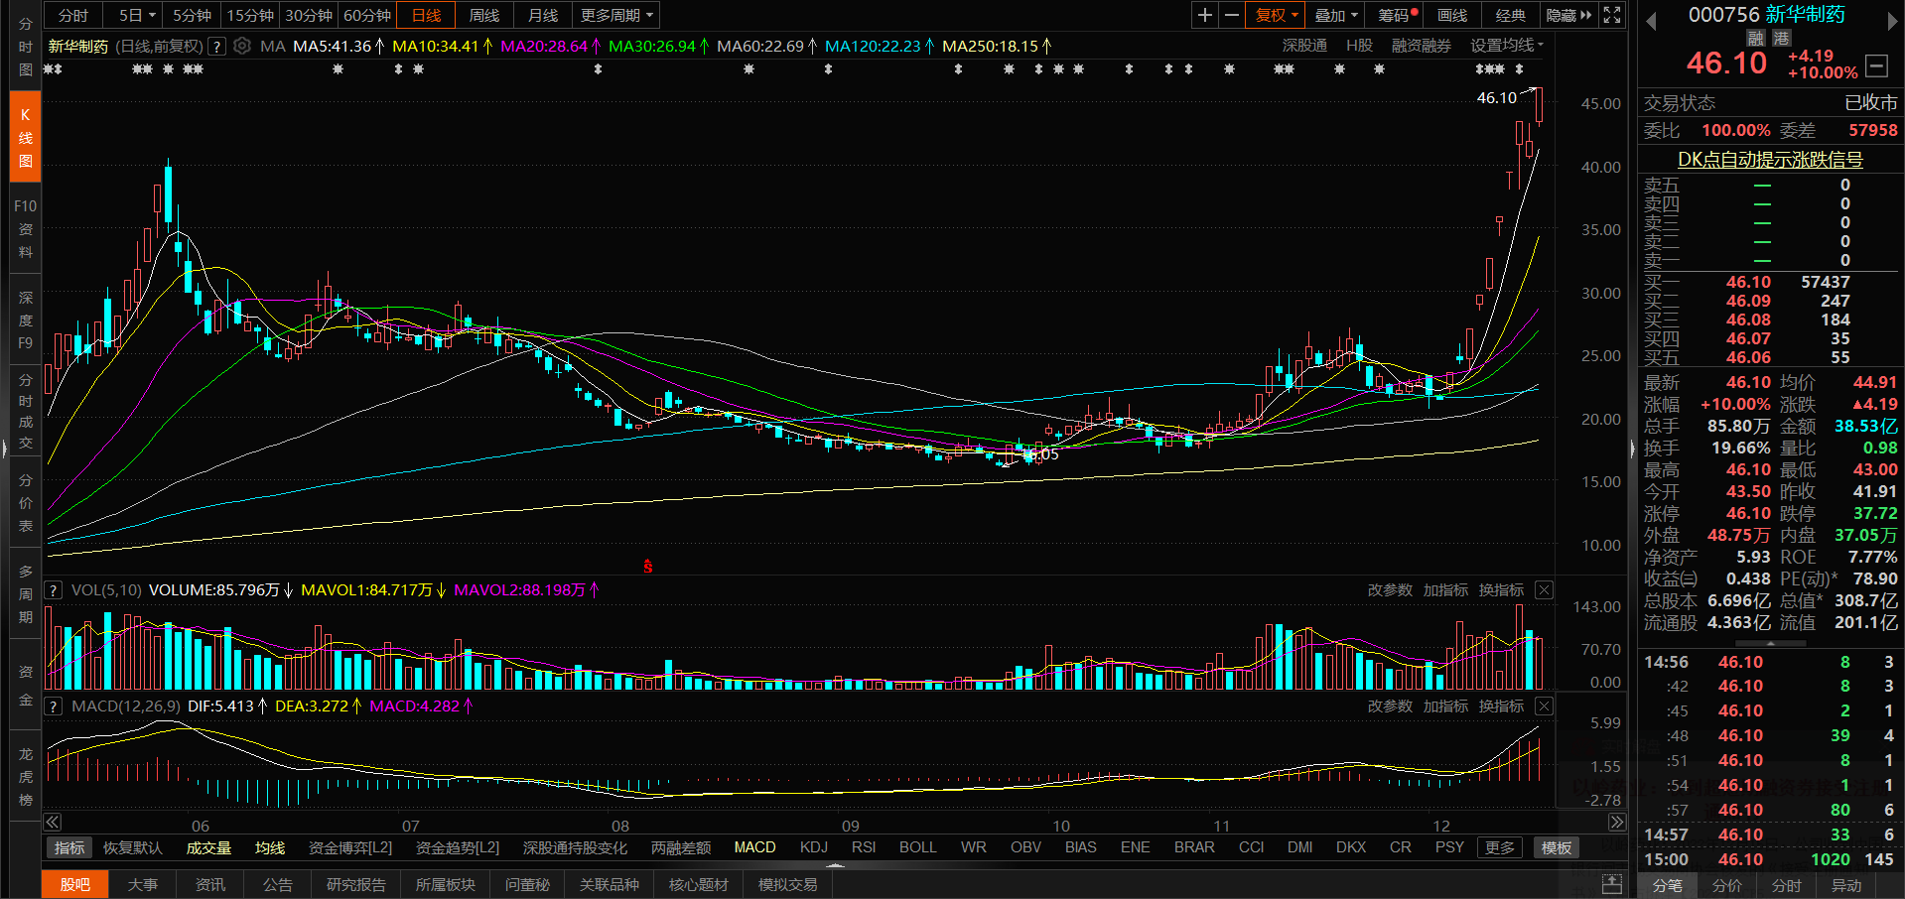
Task: Zoom in the K-line chart with plus button
Action: tap(1204, 15)
